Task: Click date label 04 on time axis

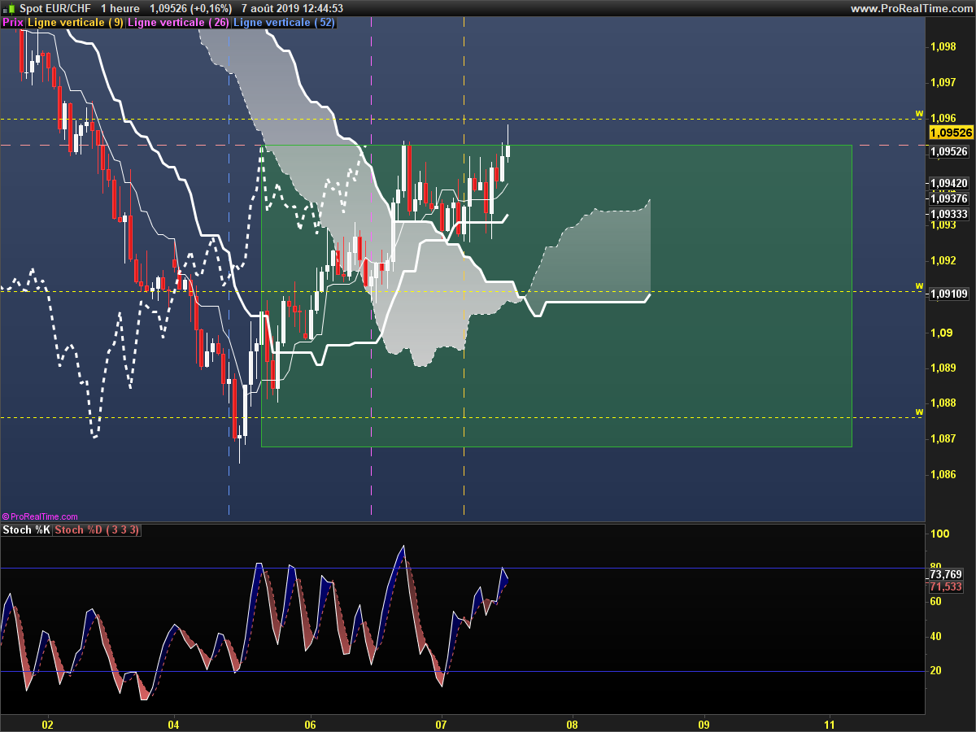Action: coord(173,723)
